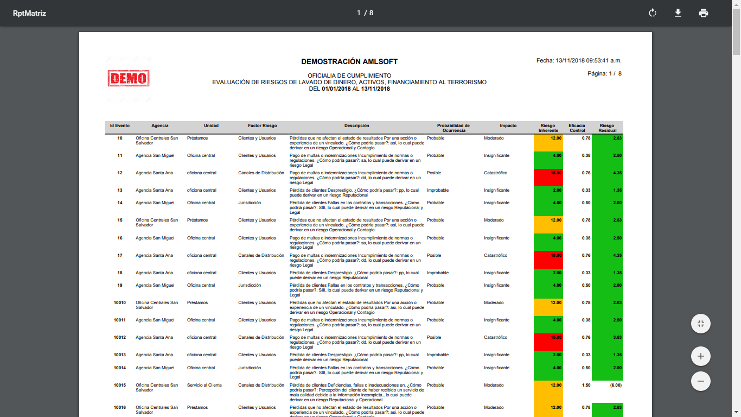The width and height of the screenshot is (741, 417).
Task: Print the risk evaluation report
Action: pos(704,13)
